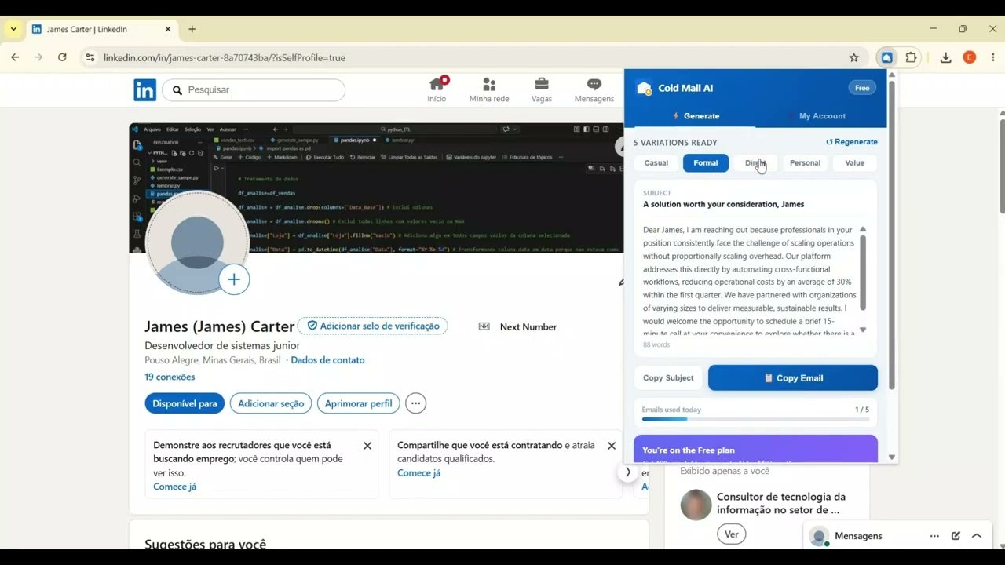Click the LinkedIn Pesquisar search field
1005x565 pixels.
(x=254, y=90)
